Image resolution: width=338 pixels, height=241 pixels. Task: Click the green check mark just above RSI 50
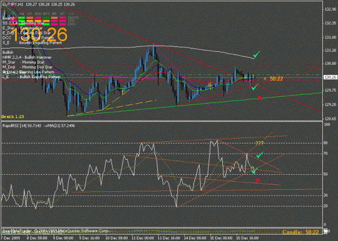[254, 171]
